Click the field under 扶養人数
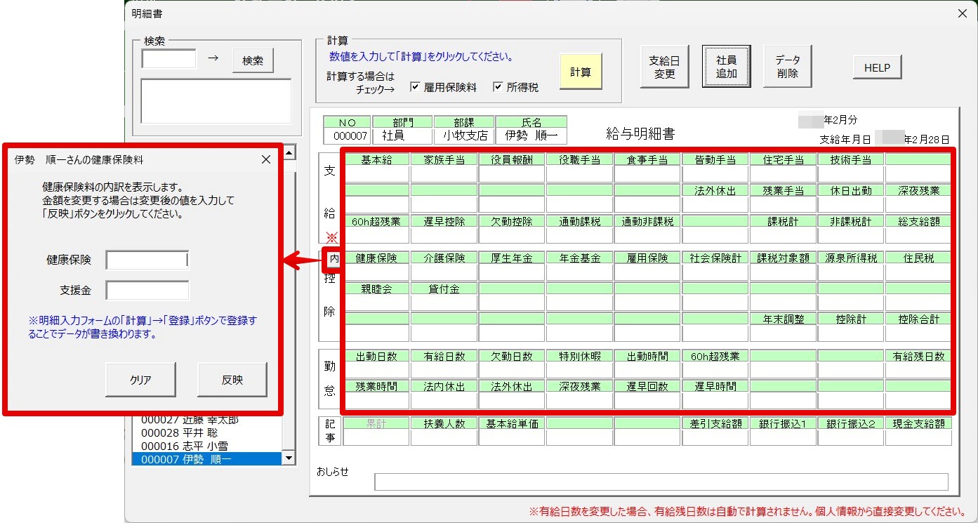This screenshot has height=523, width=978. [x=444, y=437]
